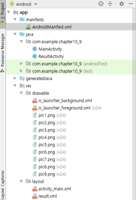The image size is (136, 200).
Task: Click the androidTest package folder icon
Action: [28, 63]
